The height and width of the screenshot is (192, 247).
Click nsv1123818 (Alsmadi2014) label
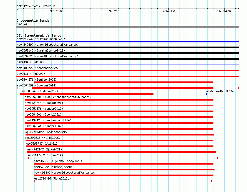[45, 103]
